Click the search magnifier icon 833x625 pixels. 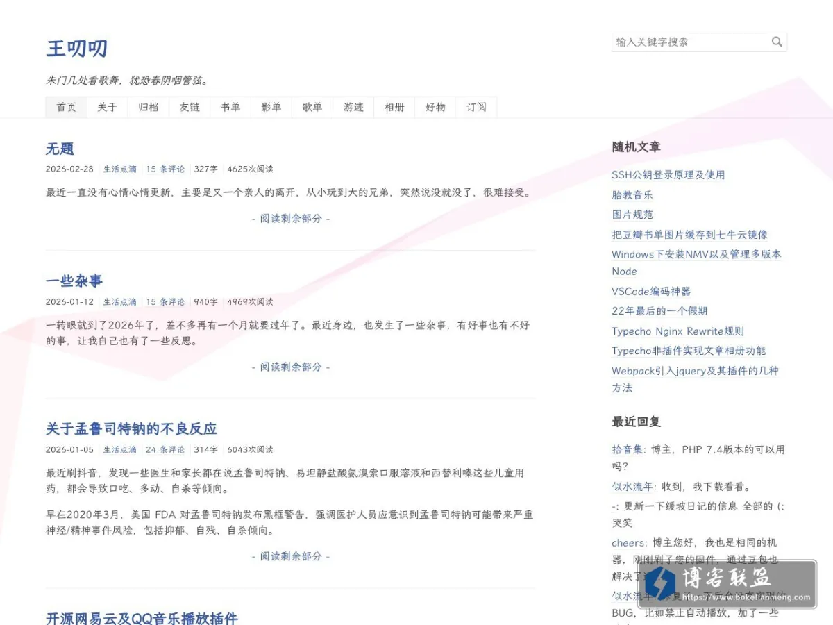coord(777,42)
